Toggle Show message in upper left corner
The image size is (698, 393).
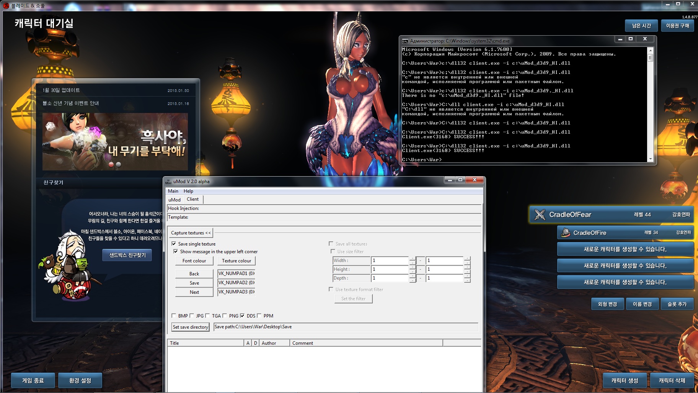pos(176,251)
